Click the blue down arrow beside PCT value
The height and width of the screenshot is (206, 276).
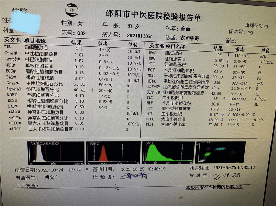pos(223,115)
